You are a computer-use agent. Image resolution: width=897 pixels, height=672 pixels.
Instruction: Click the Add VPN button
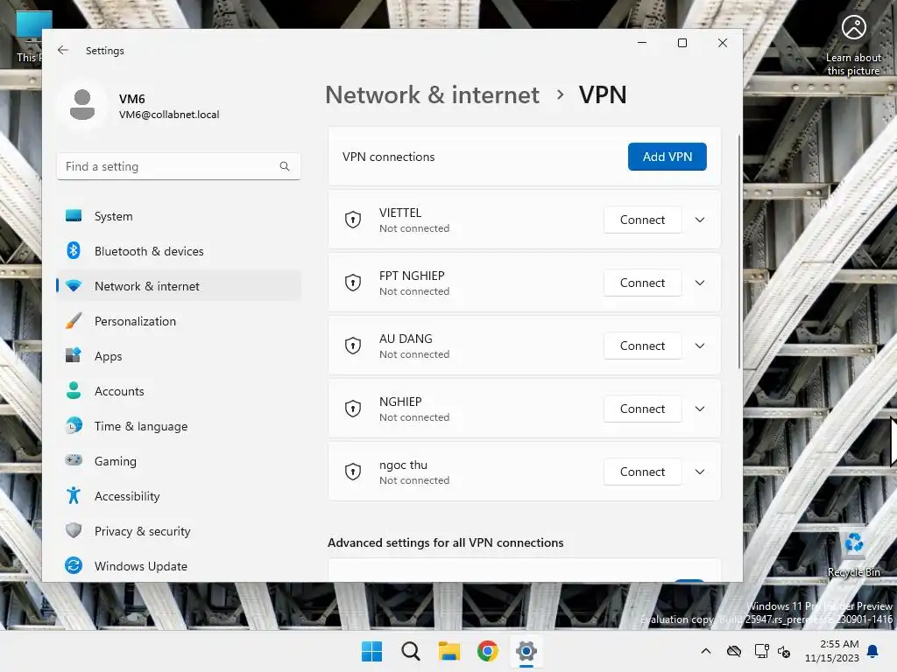pos(667,157)
